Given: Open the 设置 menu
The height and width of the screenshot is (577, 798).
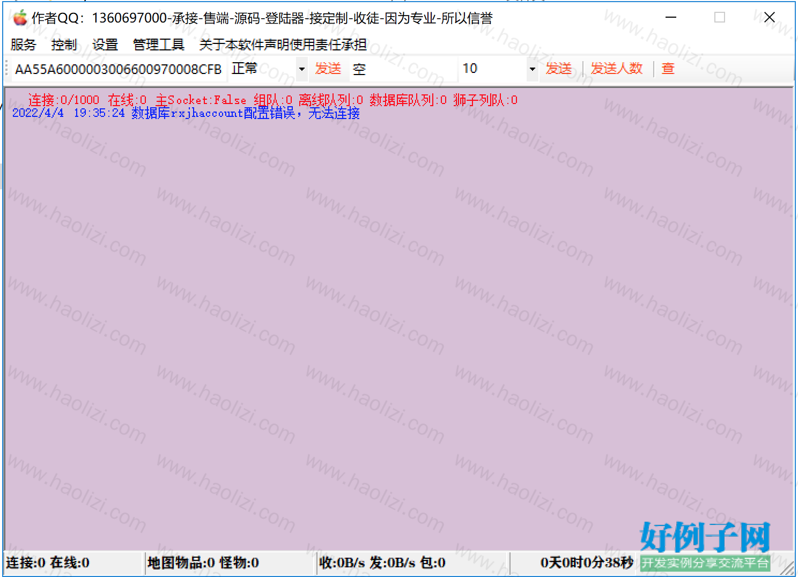Looking at the screenshot, I should 105,45.
